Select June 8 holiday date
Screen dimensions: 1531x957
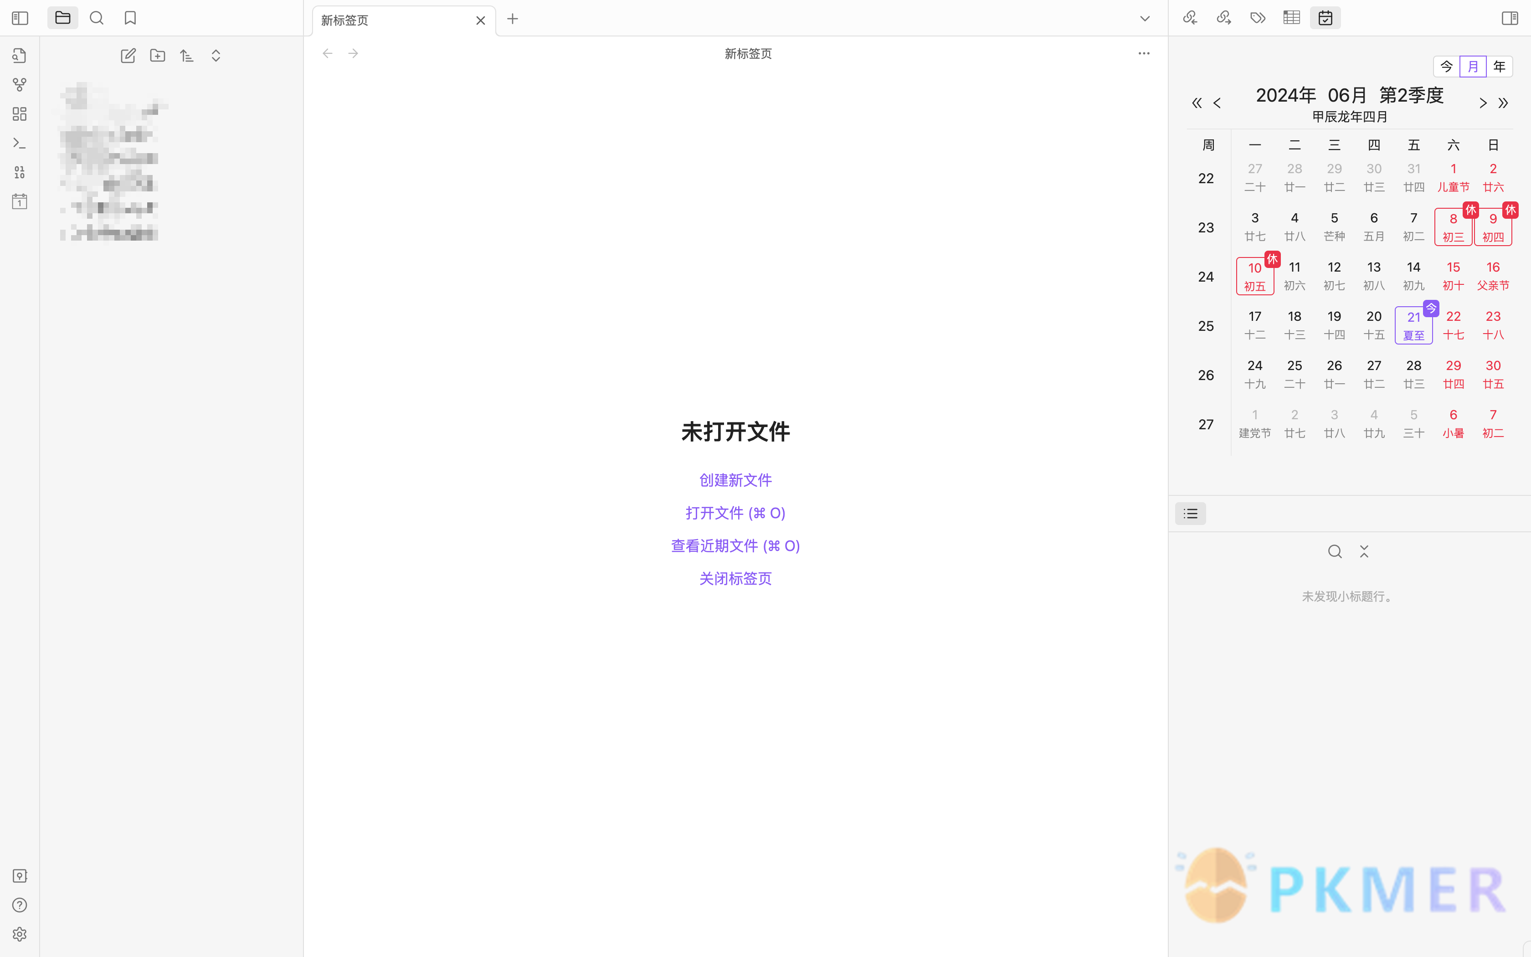(x=1453, y=227)
